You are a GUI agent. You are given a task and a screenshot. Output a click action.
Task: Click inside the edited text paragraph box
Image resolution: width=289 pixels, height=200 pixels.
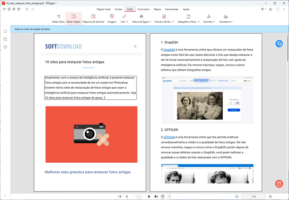(91, 88)
